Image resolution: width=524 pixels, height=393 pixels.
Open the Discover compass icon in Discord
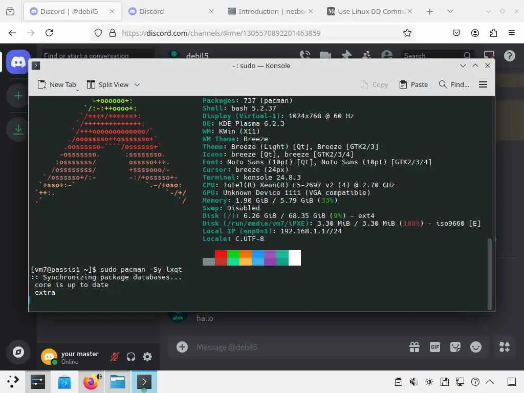(x=18, y=352)
